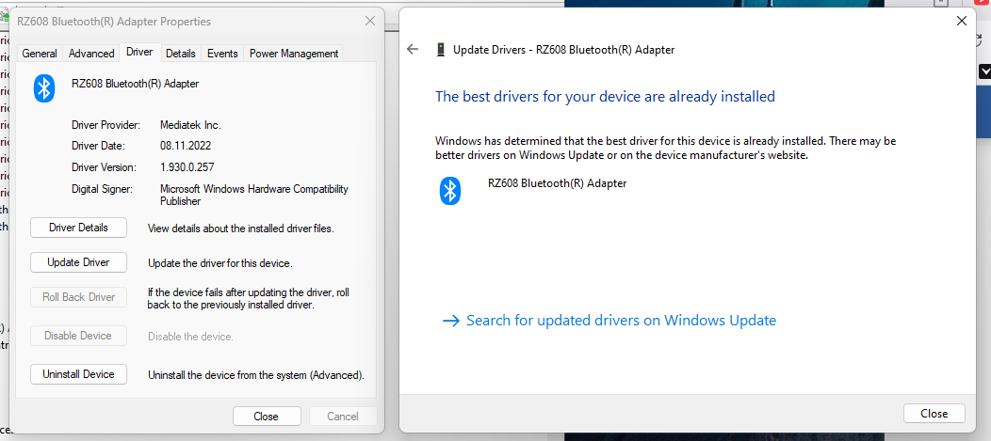Search for updated drivers on Windows Update
The image size is (991, 441).
pyautogui.click(x=609, y=321)
